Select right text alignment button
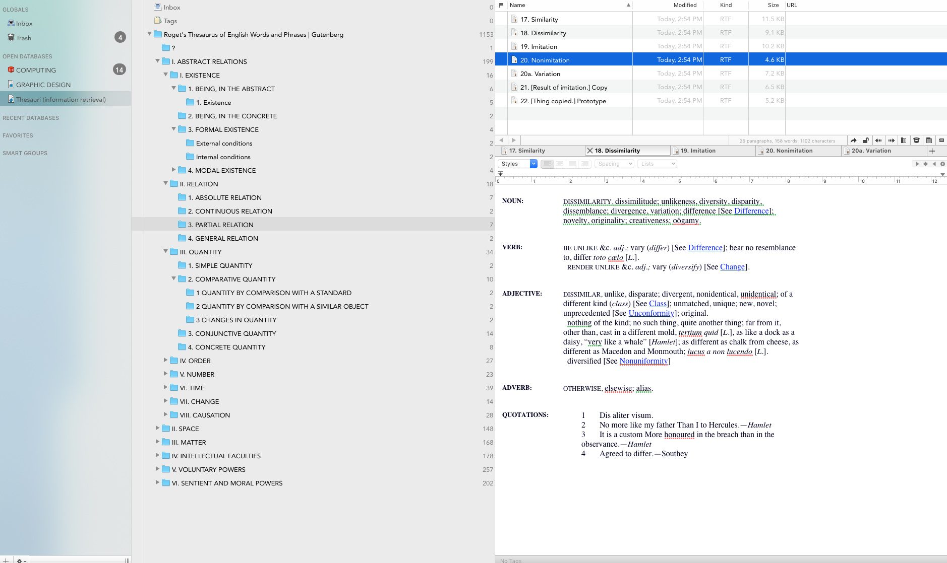 [585, 164]
